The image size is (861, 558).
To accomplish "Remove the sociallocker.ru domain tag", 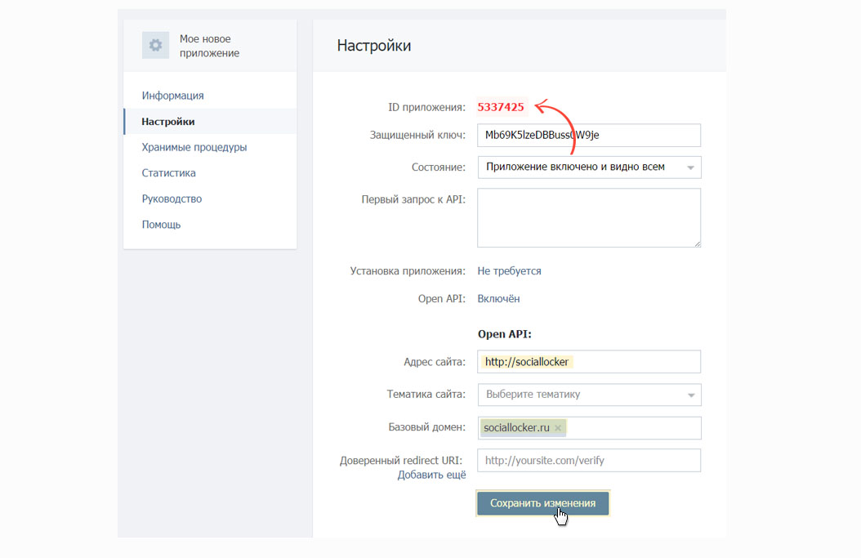I will coord(558,428).
